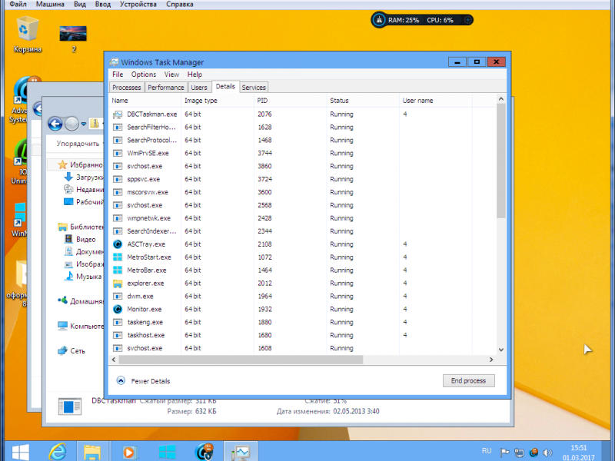The height and width of the screenshot is (461, 615).
Task: Click the orange tray notification icon
Action: (x=534, y=453)
